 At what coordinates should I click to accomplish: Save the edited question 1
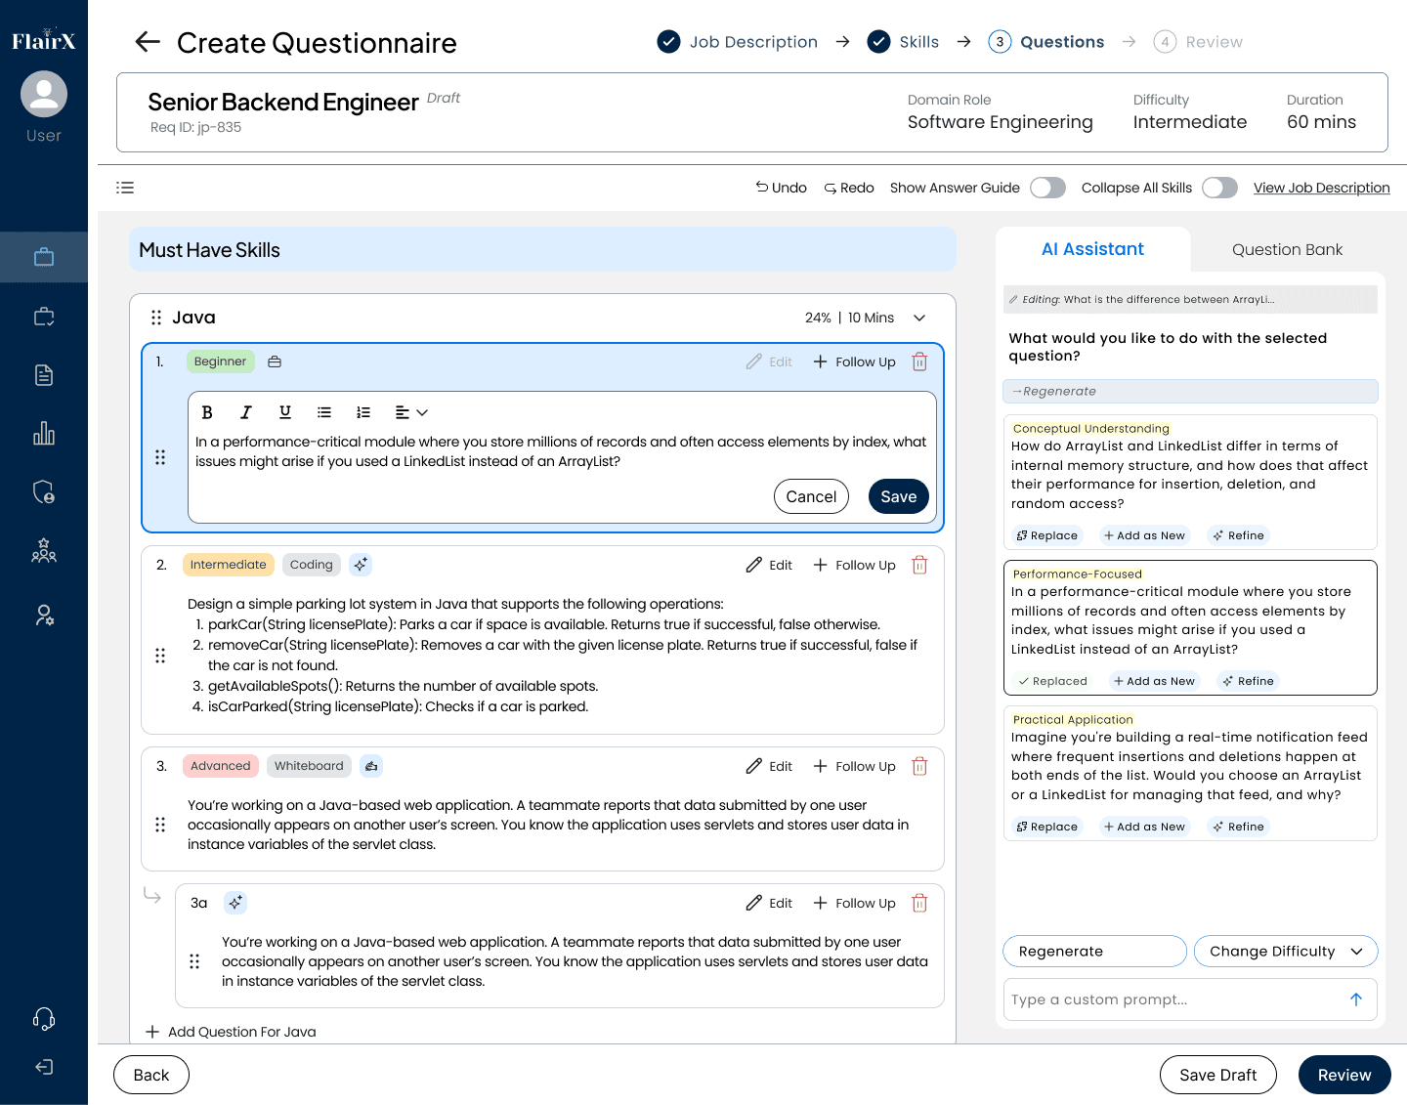(898, 496)
